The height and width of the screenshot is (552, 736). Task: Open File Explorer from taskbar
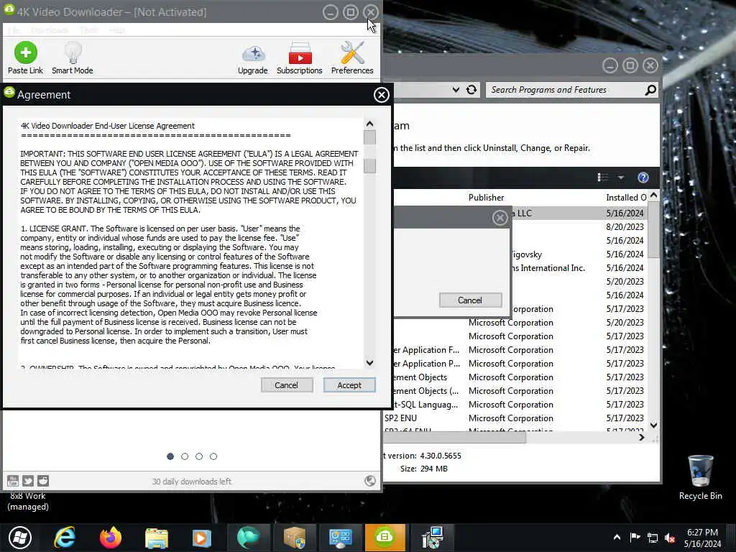(156, 538)
